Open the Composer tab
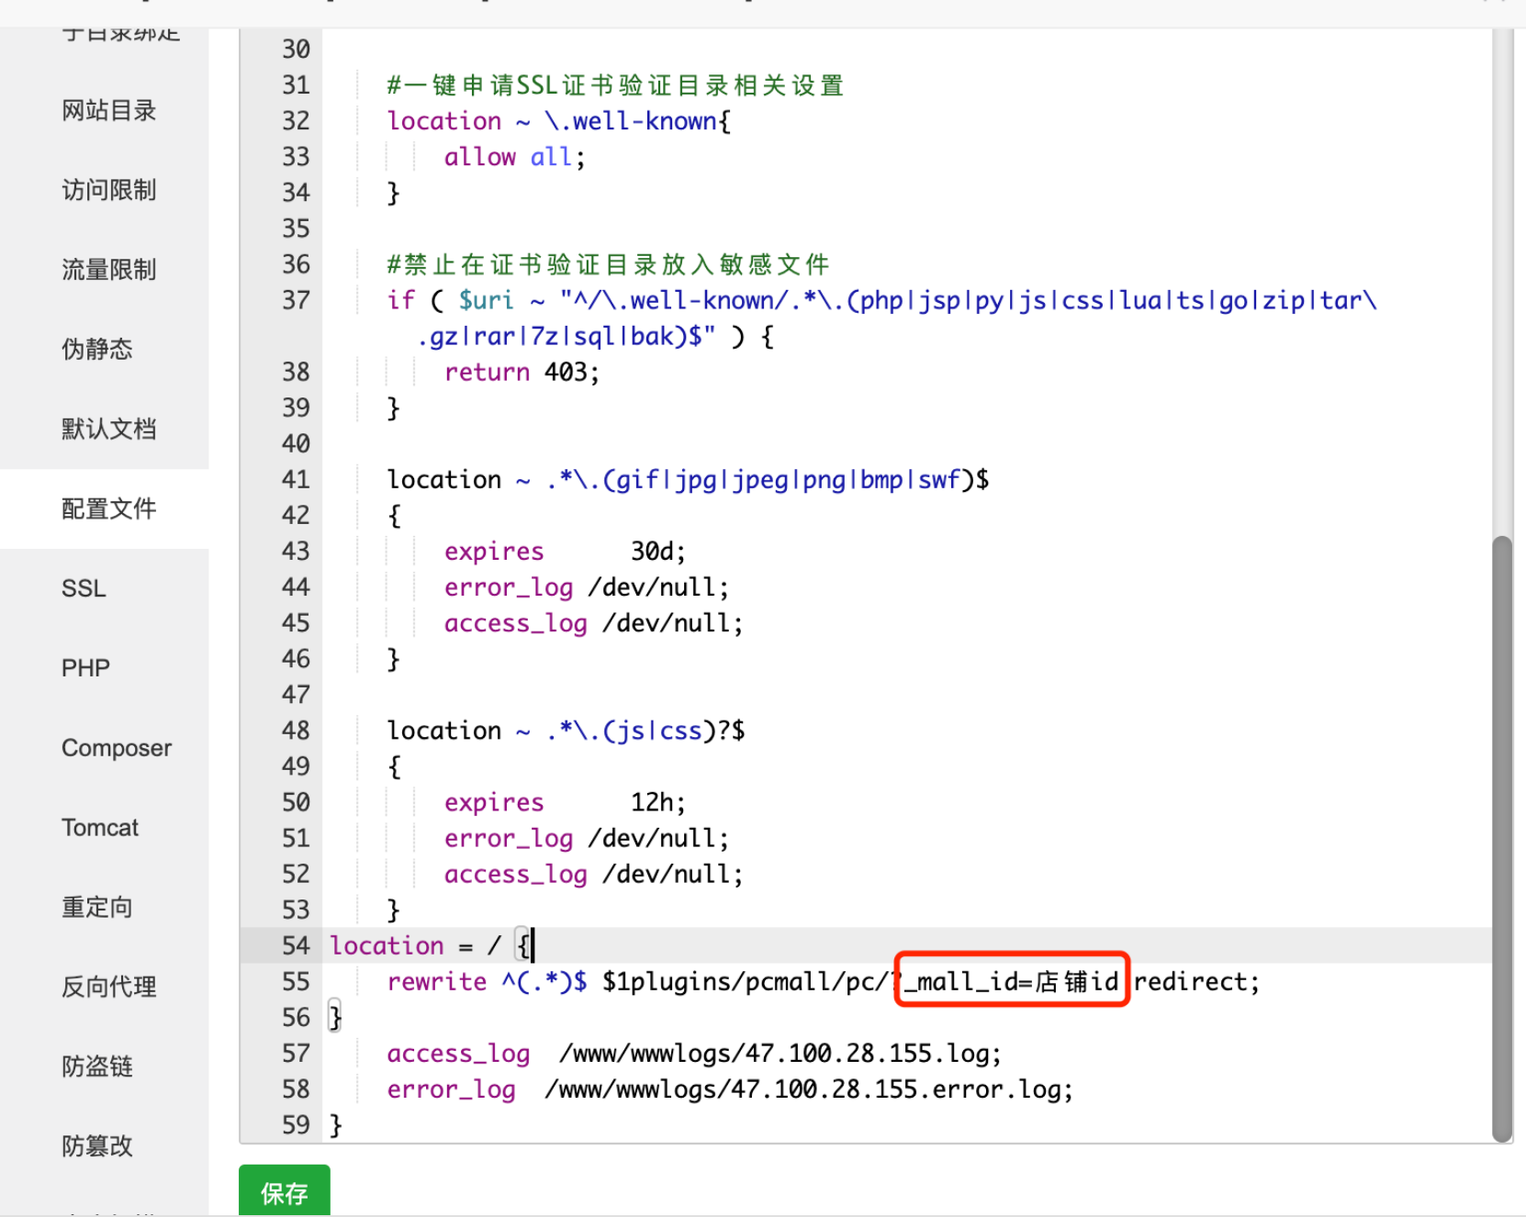 [117, 748]
